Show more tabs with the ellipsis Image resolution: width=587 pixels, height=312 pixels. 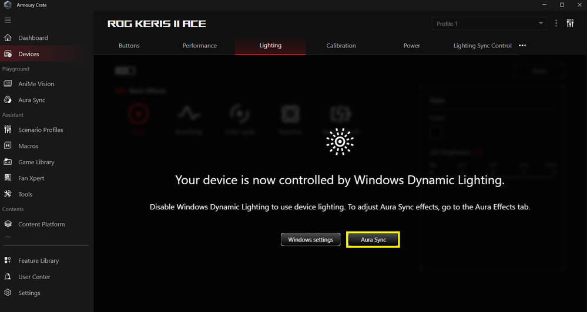[x=522, y=46]
